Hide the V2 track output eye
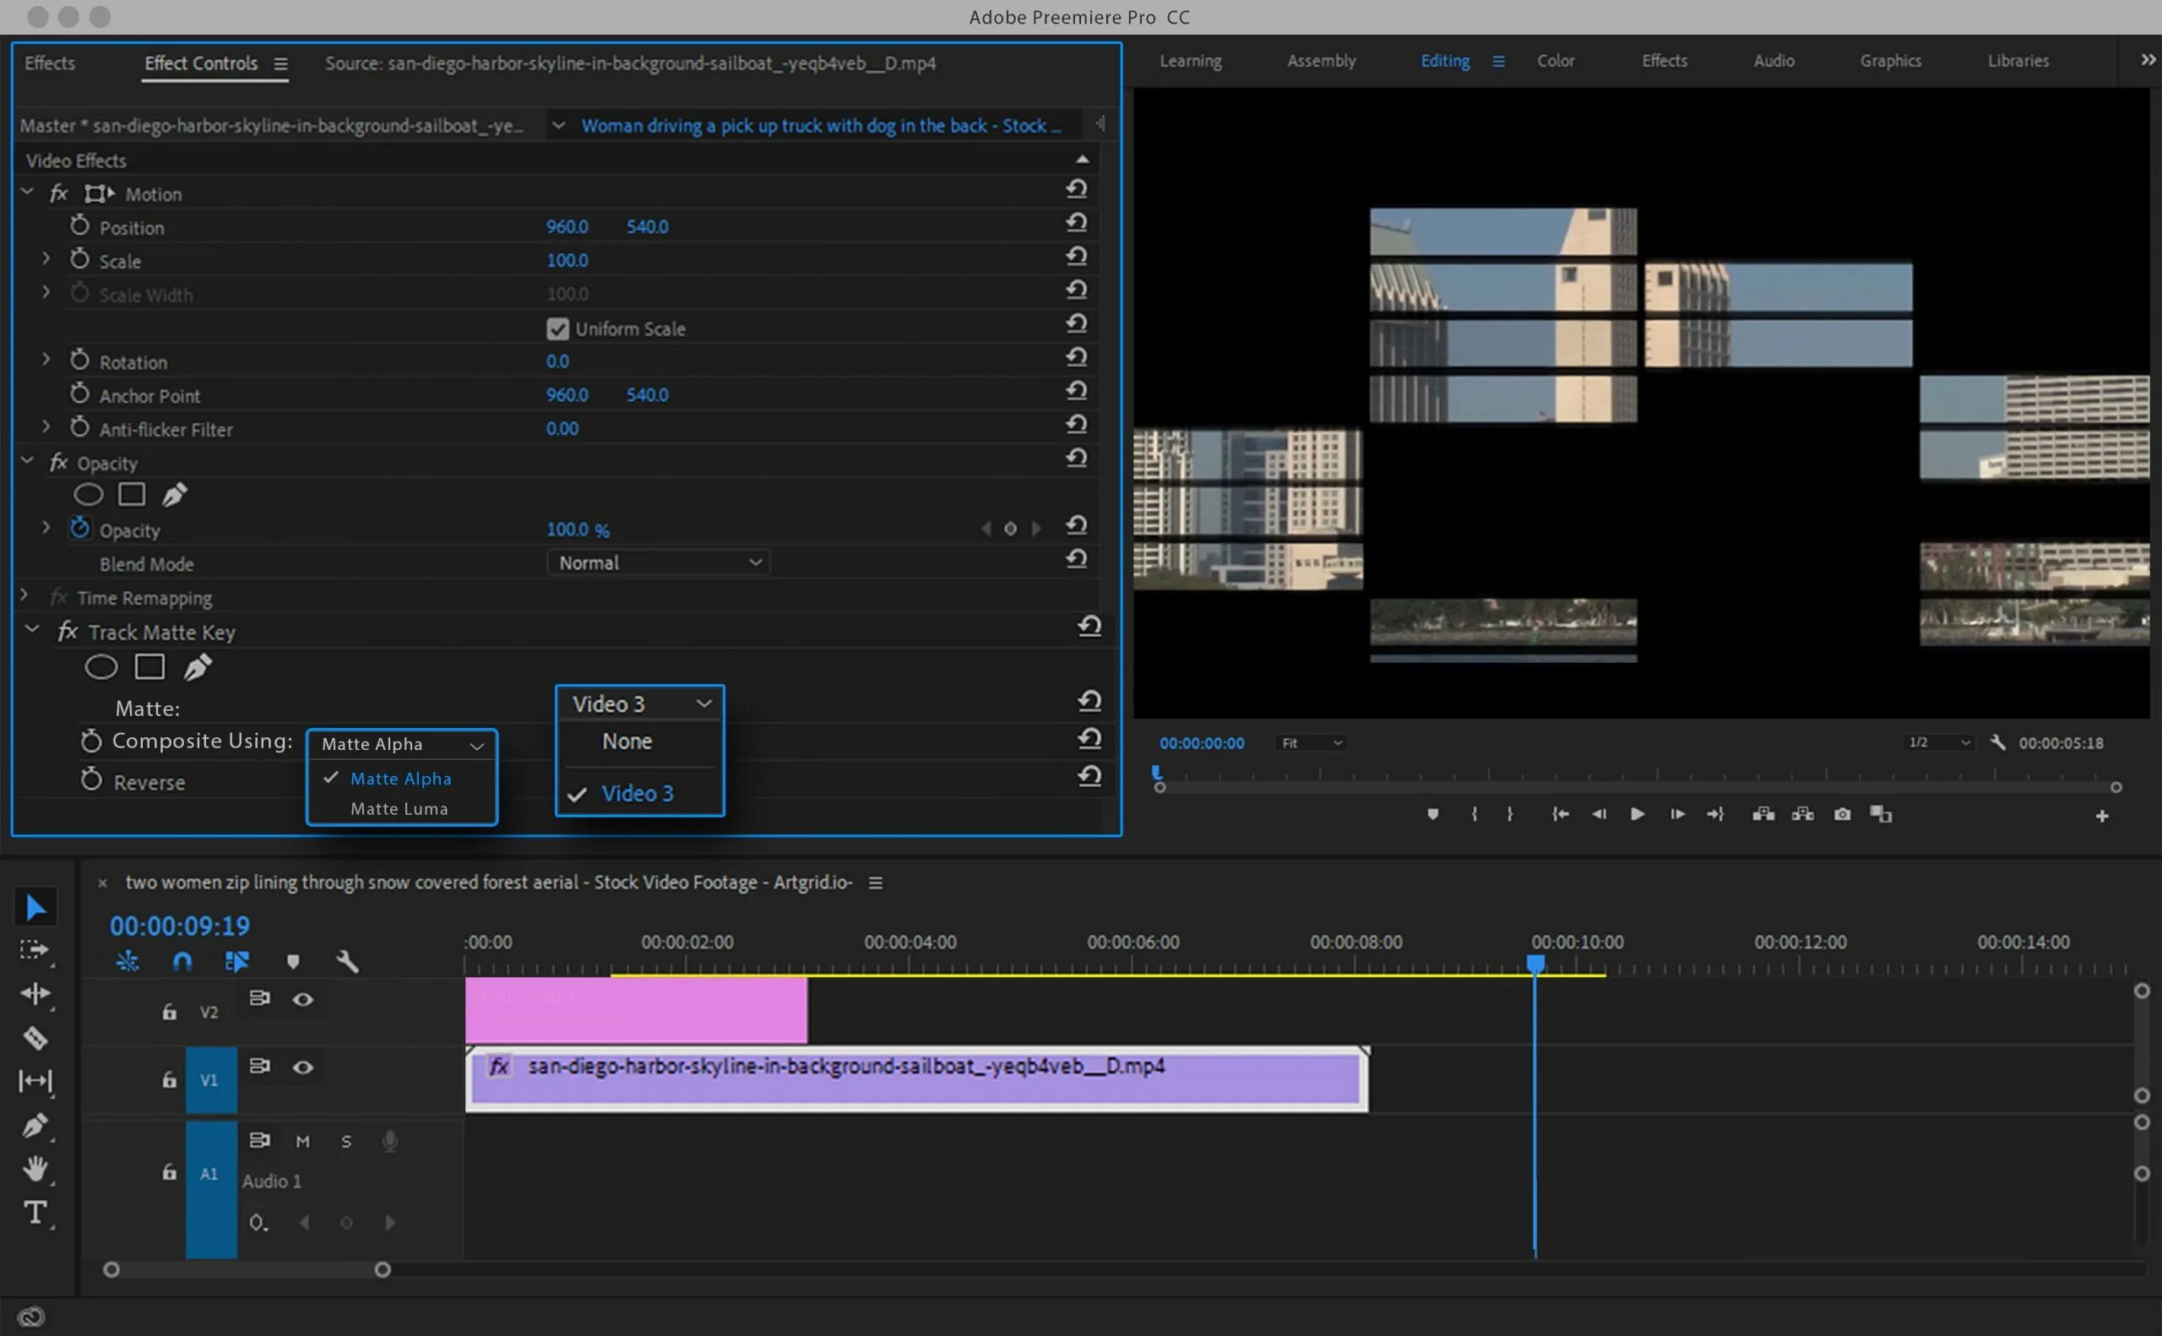 pos(303,999)
